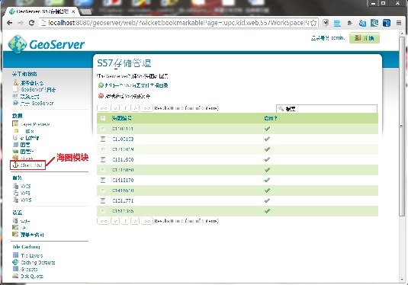Open the Disk Quota page
This screenshot has height=285, width=408.
tap(32, 276)
